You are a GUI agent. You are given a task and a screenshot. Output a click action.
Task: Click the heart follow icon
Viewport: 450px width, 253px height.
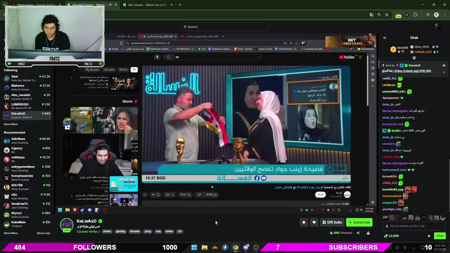(x=314, y=222)
